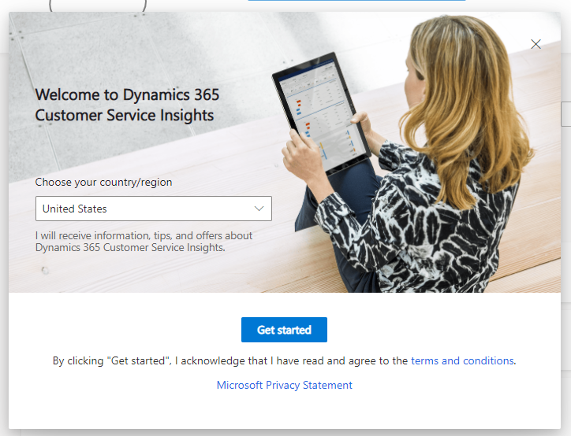Click the Welcome to Dynamics 365 heading

(127, 105)
